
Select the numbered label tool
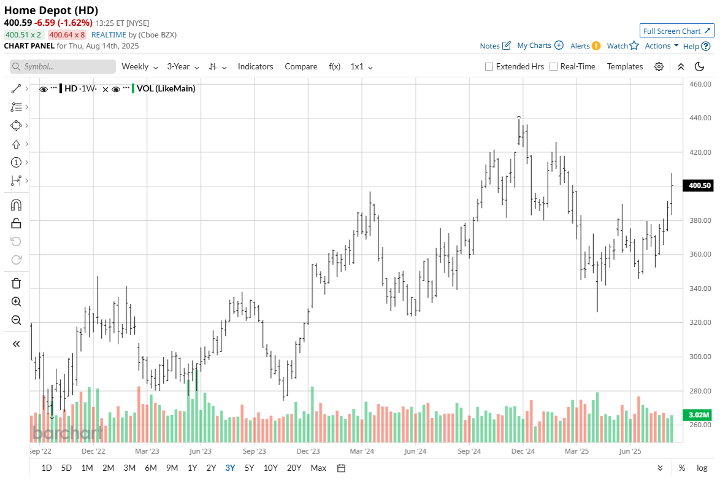pyautogui.click(x=16, y=162)
